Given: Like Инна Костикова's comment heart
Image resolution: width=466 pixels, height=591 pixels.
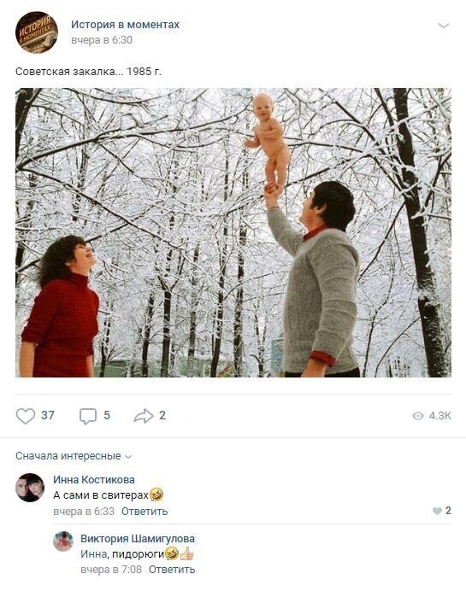Looking at the screenshot, I should tap(437, 511).
